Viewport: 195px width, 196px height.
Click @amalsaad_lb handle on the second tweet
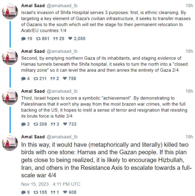62,51
